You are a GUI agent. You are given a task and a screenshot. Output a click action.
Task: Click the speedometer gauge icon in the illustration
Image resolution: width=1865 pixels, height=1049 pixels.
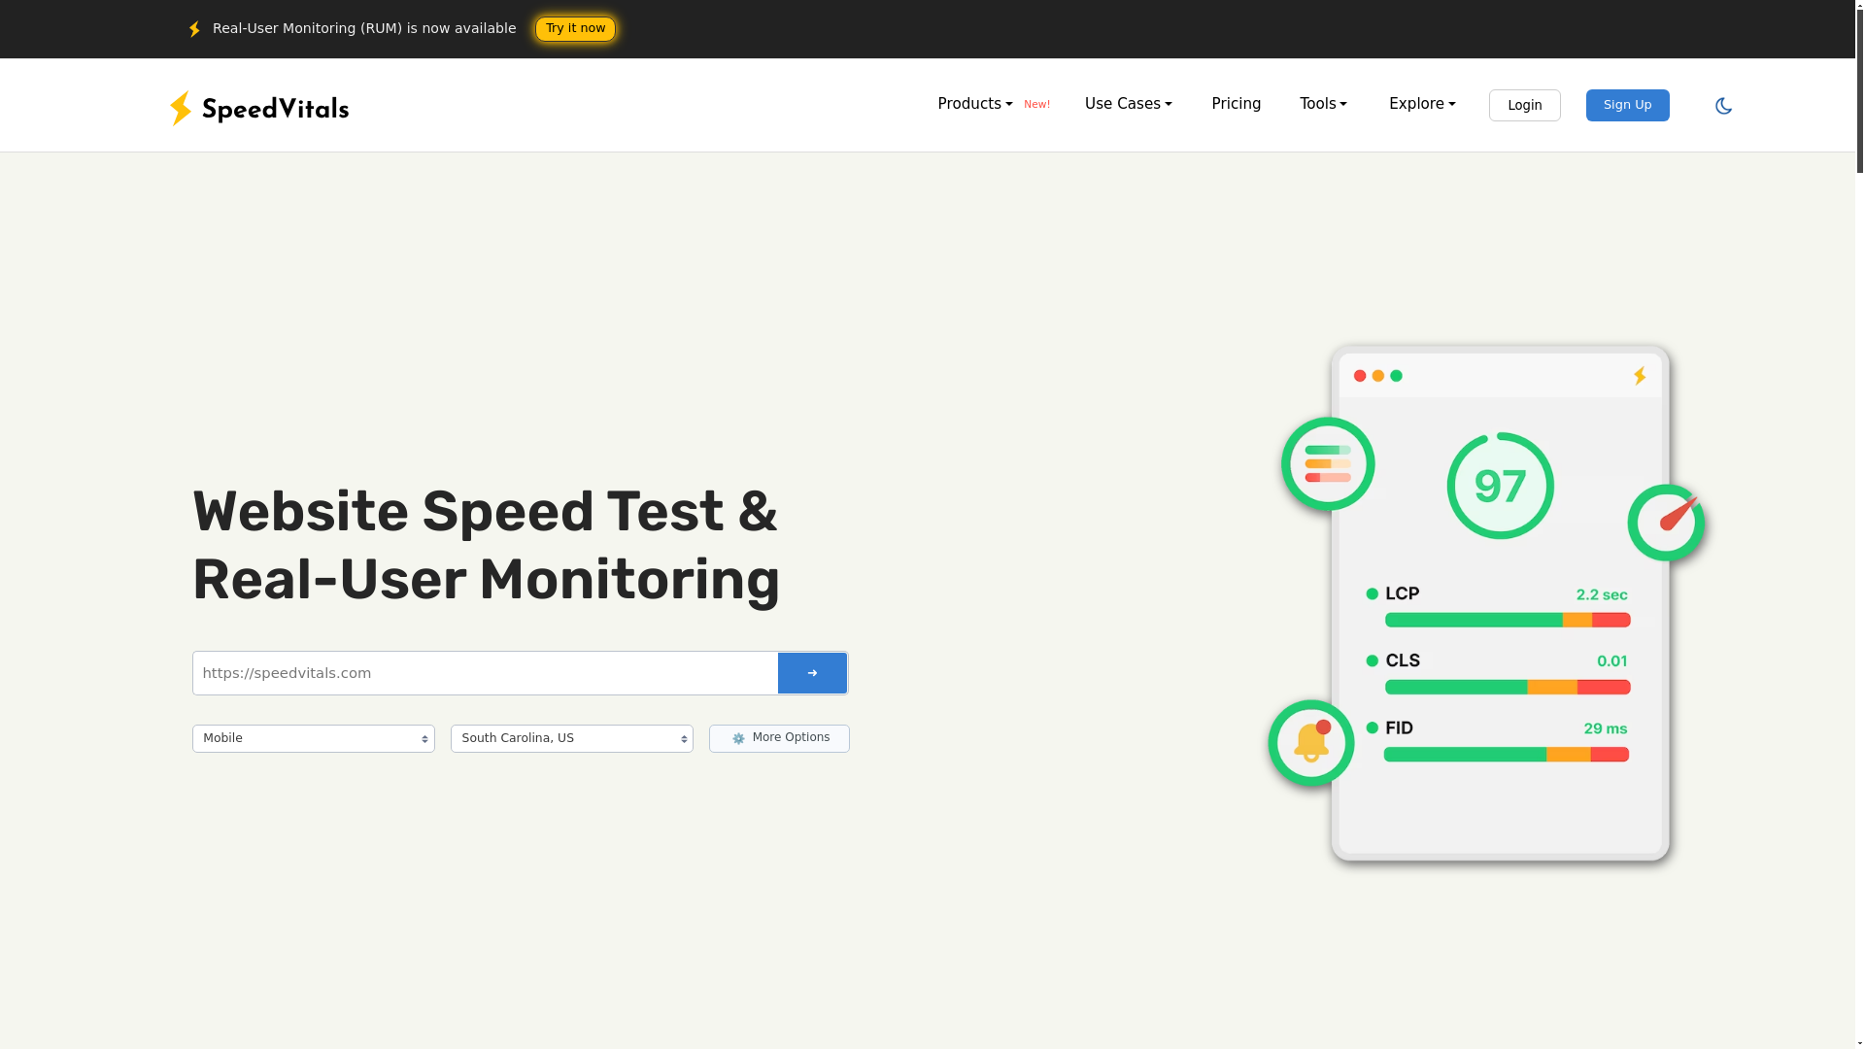[x=1667, y=523]
